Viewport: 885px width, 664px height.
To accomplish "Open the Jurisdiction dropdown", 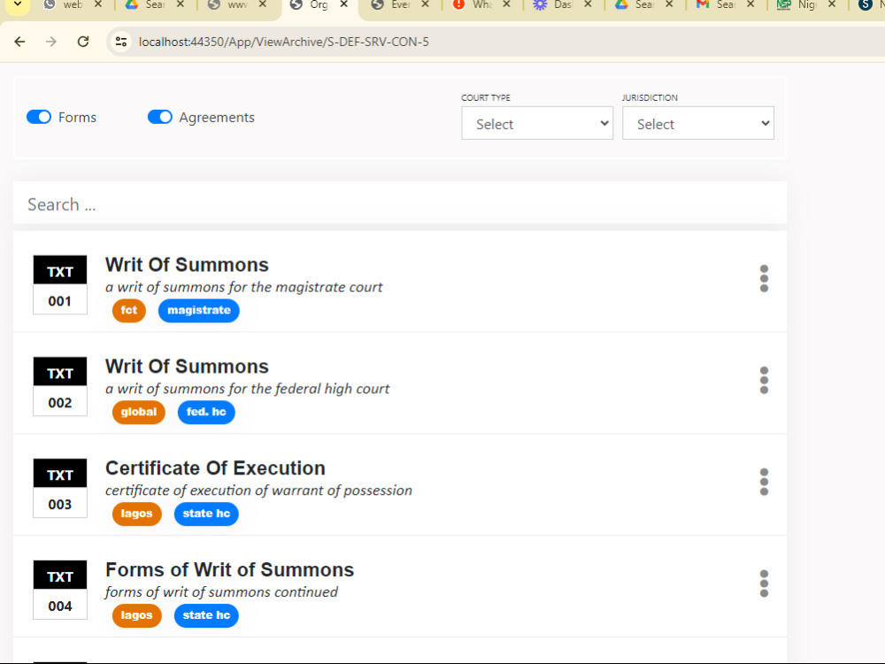I will [x=697, y=123].
